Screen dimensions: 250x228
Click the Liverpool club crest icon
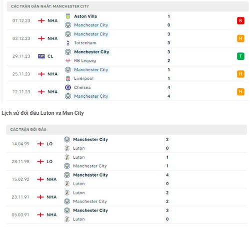point(68,78)
